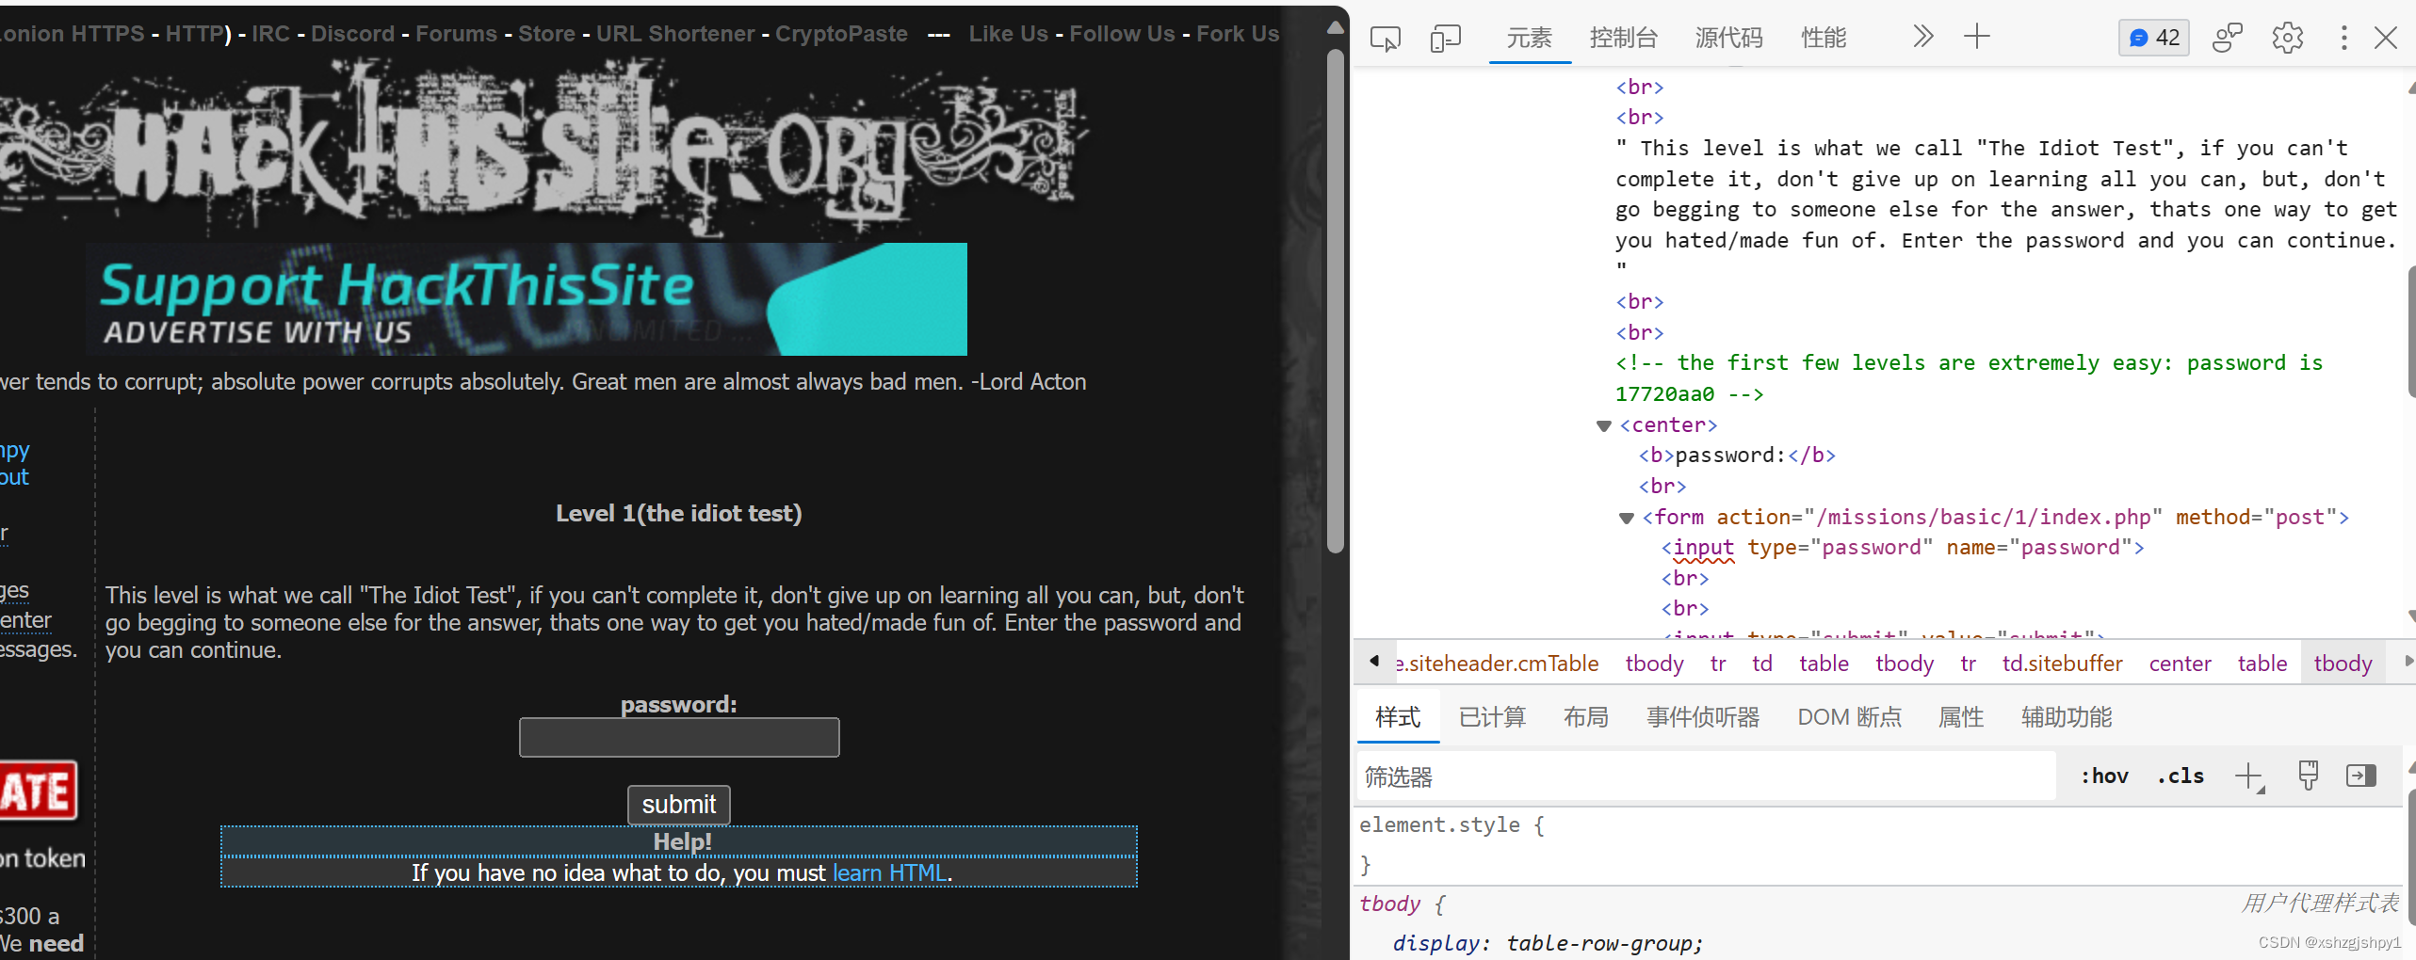Toggle .cls class editor
Image resolution: width=2416 pixels, height=960 pixels.
pos(2179,776)
